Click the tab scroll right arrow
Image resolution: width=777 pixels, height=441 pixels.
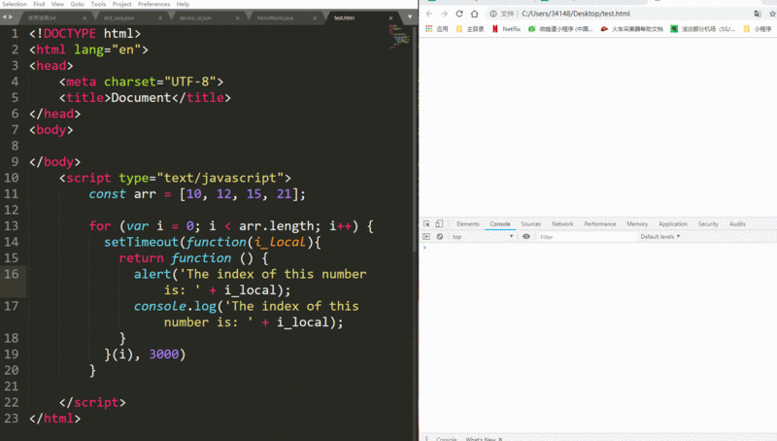(x=10, y=17)
